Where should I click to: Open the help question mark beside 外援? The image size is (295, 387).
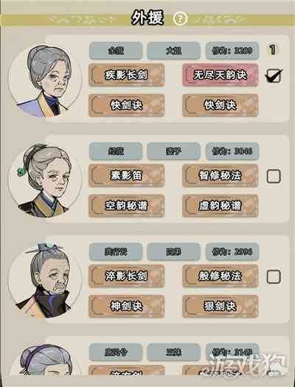(x=180, y=18)
